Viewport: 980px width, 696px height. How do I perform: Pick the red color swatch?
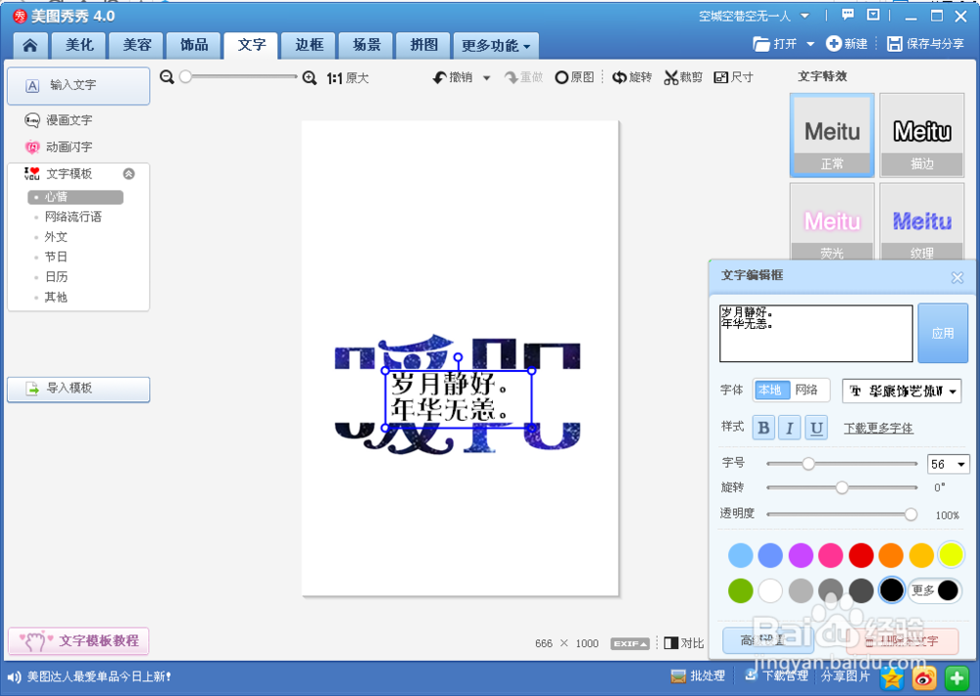tap(860, 555)
